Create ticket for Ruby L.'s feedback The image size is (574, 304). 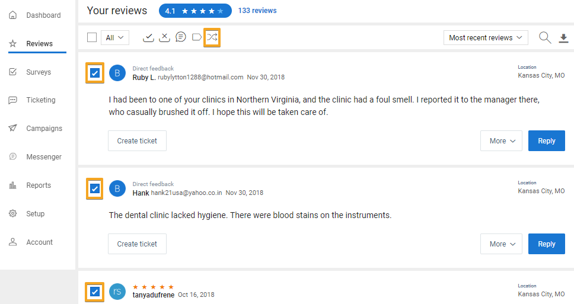[137, 141]
